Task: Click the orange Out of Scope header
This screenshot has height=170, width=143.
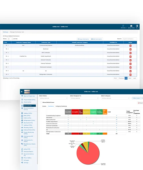Action: click(x=105, y=112)
